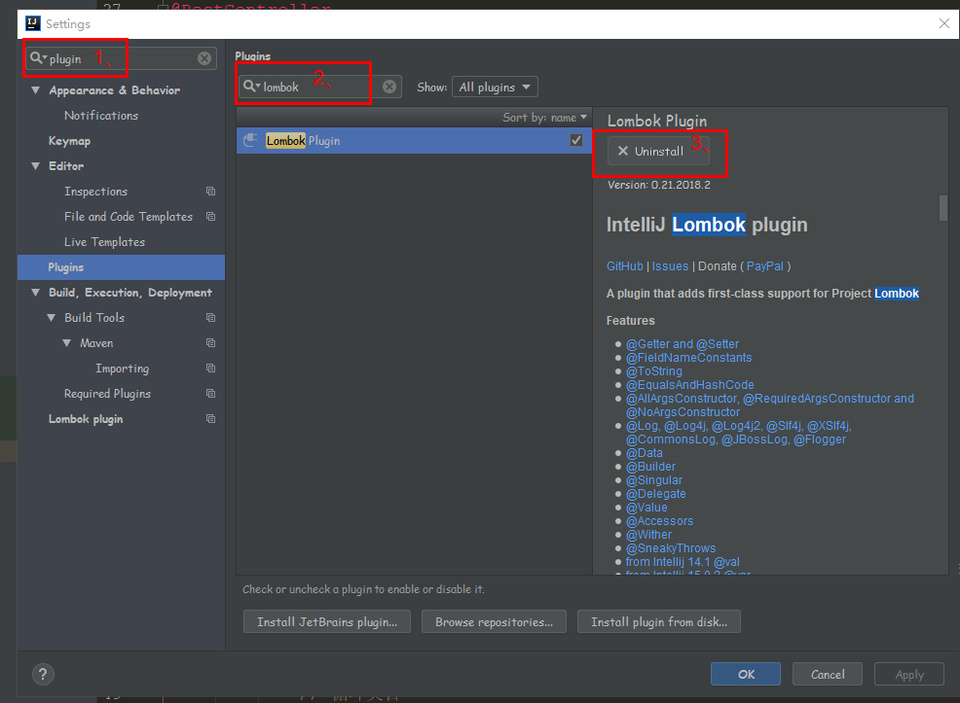Click the project-level icon beside Build Tools
Image resolution: width=960 pixels, height=703 pixels.
click(x=210, y=317)
